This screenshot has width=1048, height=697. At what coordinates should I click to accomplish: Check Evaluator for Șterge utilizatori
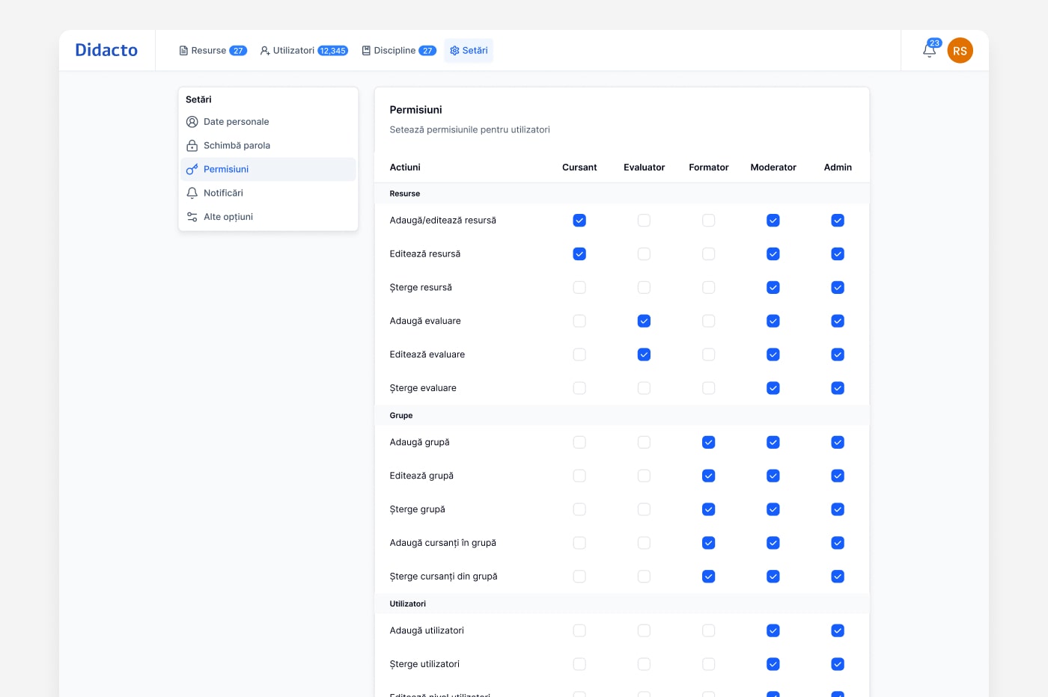pyautogui.click(x=644, y=664)
